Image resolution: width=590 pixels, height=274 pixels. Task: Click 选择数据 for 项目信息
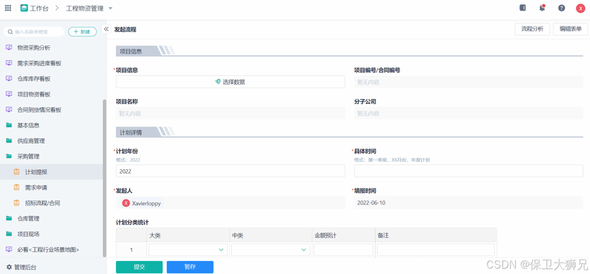pos(230,82)
